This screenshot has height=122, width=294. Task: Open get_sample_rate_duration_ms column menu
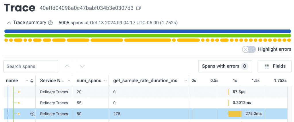(185, 81)
